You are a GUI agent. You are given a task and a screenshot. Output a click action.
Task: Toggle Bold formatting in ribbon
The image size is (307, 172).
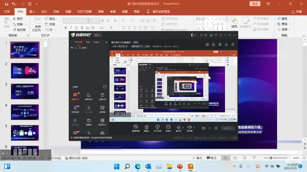click(66, 28)
